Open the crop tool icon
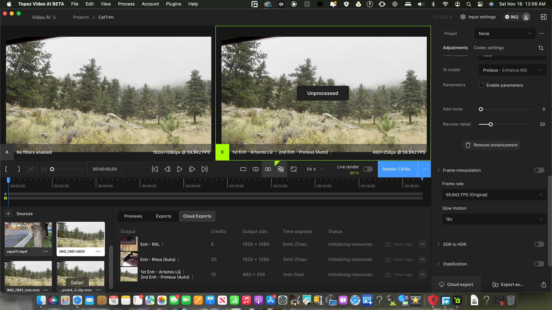 (x=541, y=48)
